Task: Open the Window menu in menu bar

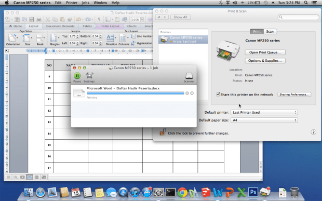Action: (x=100, y=3)
